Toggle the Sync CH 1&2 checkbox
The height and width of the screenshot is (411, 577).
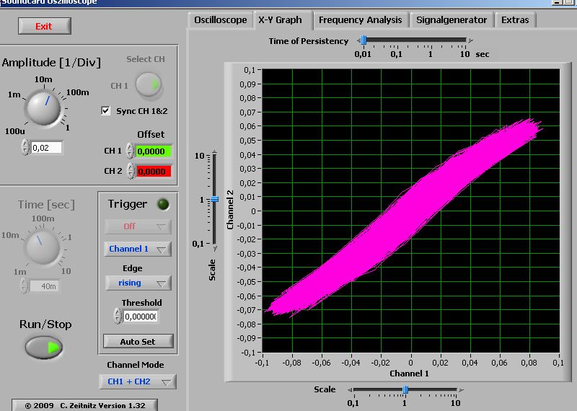coord(107,111)
